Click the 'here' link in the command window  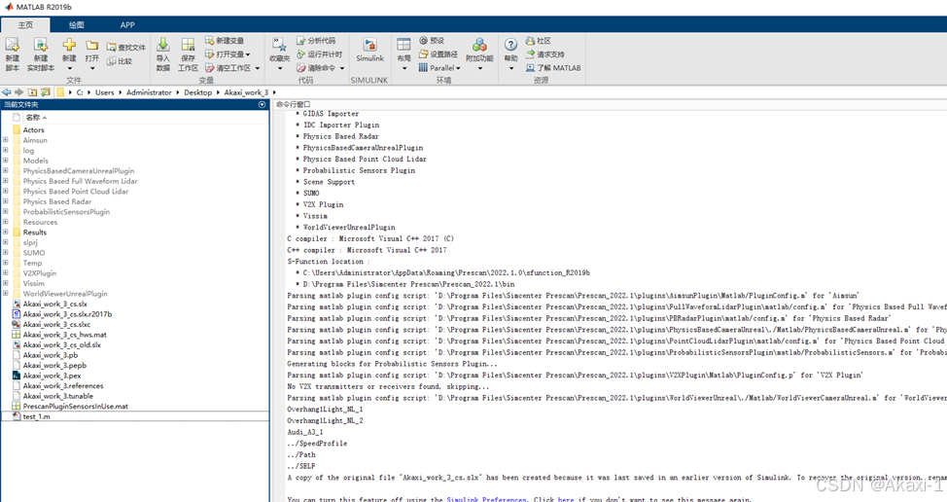click(x=566, y=500)
